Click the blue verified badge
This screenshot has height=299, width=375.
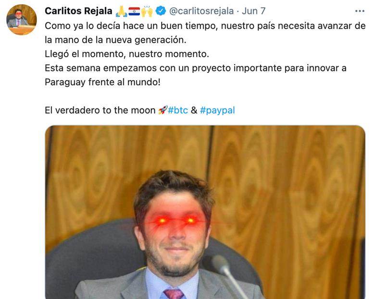pyautogui.click(x=161, y=11)
